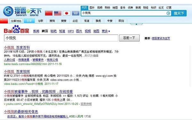
Task: Open Baidu 视频 link
Action: (x=88, y=31)
